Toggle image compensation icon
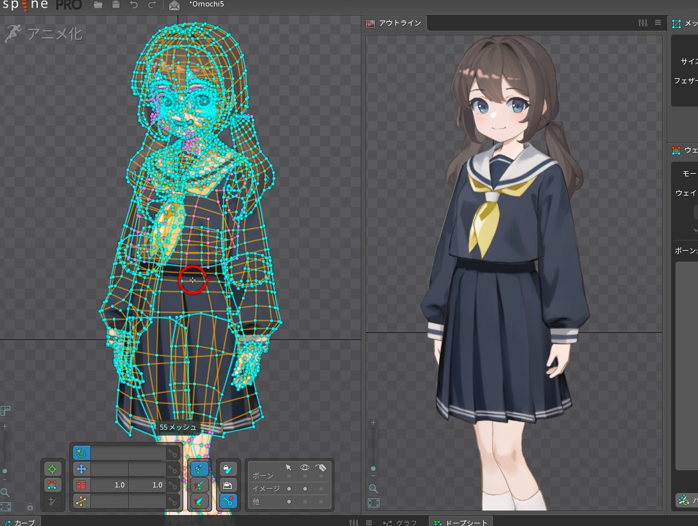The image size is (698, 526). point(228,485)
